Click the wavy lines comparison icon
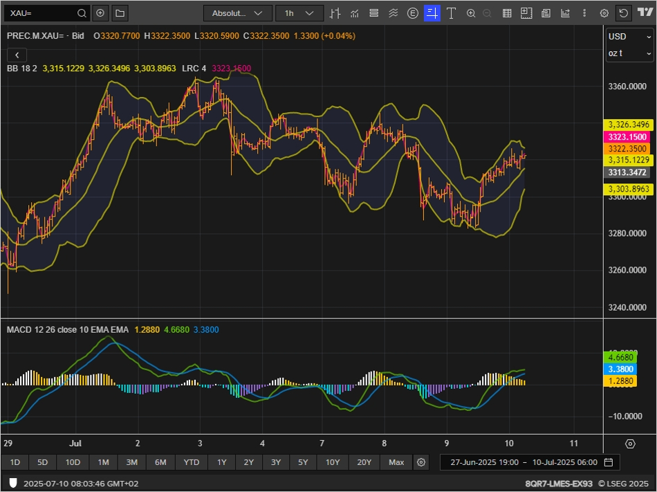 click(393, 13)
